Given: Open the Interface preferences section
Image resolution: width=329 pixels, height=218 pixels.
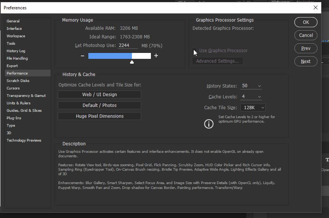Looking at the screenshot, I should point(14,29).
